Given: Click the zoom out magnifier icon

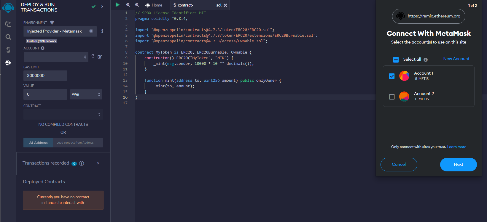Looking at the screenshot, I should pos(128,5).
